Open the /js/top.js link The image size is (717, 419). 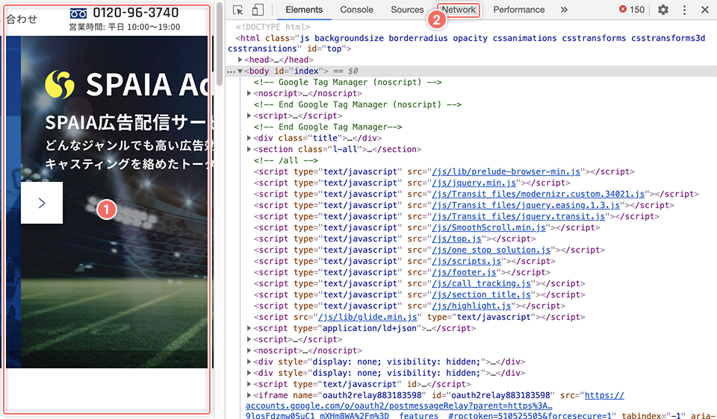(x=457, y=239)
